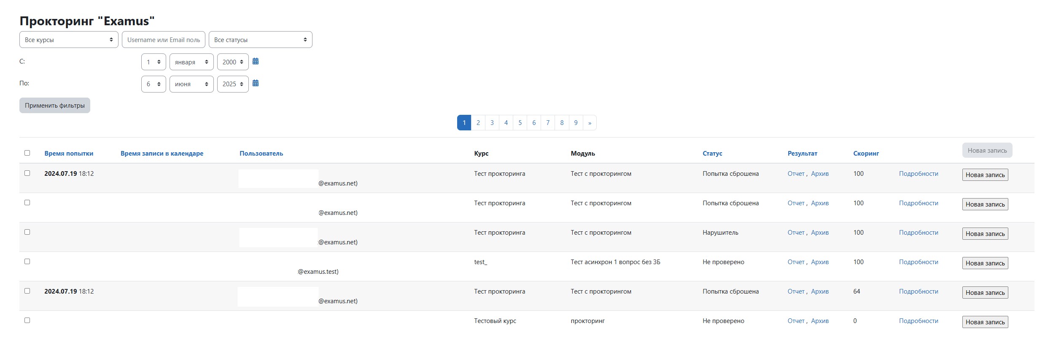Check the second row with Попытка сброшена status

27,202
